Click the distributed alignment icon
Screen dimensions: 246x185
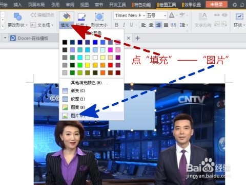[173, 25]
